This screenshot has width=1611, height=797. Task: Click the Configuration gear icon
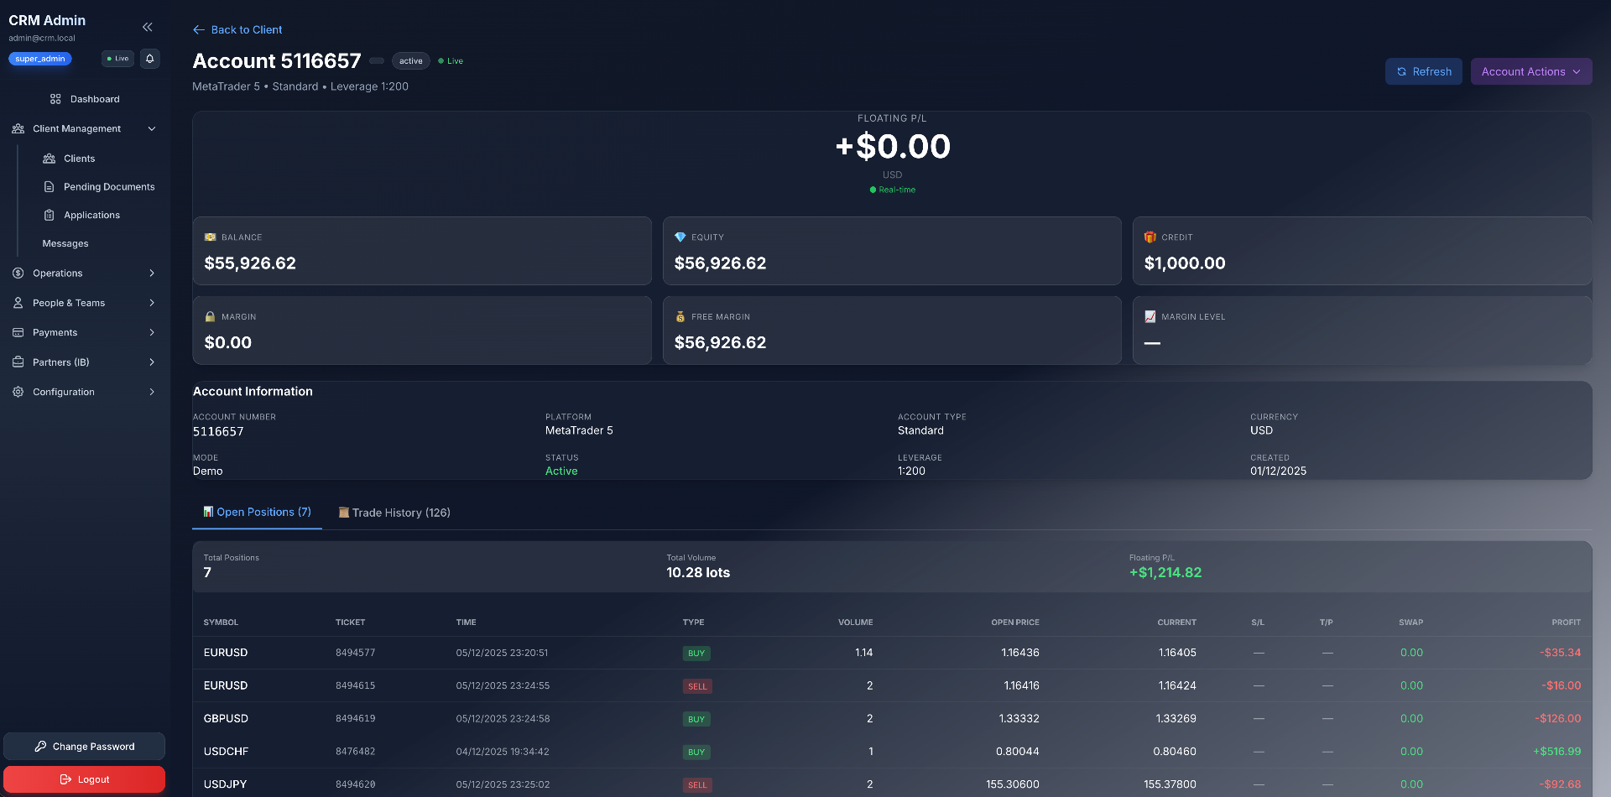(18, 392)
